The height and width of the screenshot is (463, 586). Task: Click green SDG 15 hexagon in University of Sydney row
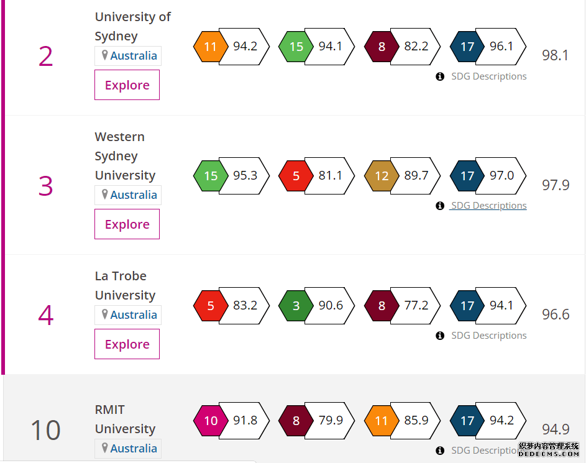click(296, 47)
